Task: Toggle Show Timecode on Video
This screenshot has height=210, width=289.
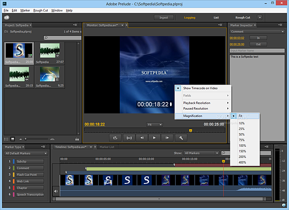Action: tap(203, 88)
